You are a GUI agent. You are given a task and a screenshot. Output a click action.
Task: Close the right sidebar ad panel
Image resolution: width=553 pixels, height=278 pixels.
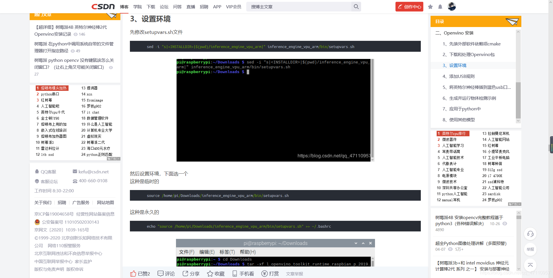pyautogui.click(x=519, y=204)
